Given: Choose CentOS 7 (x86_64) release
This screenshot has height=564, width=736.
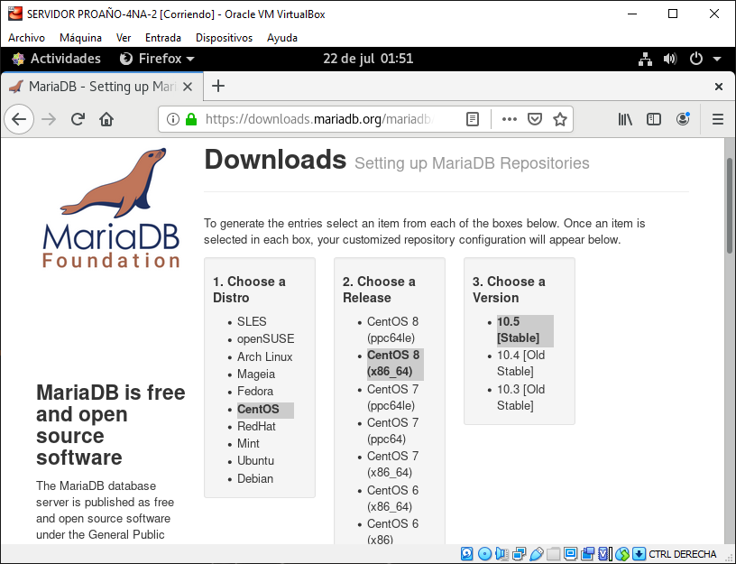Looking at the screenshot, I should coord(393,464).
